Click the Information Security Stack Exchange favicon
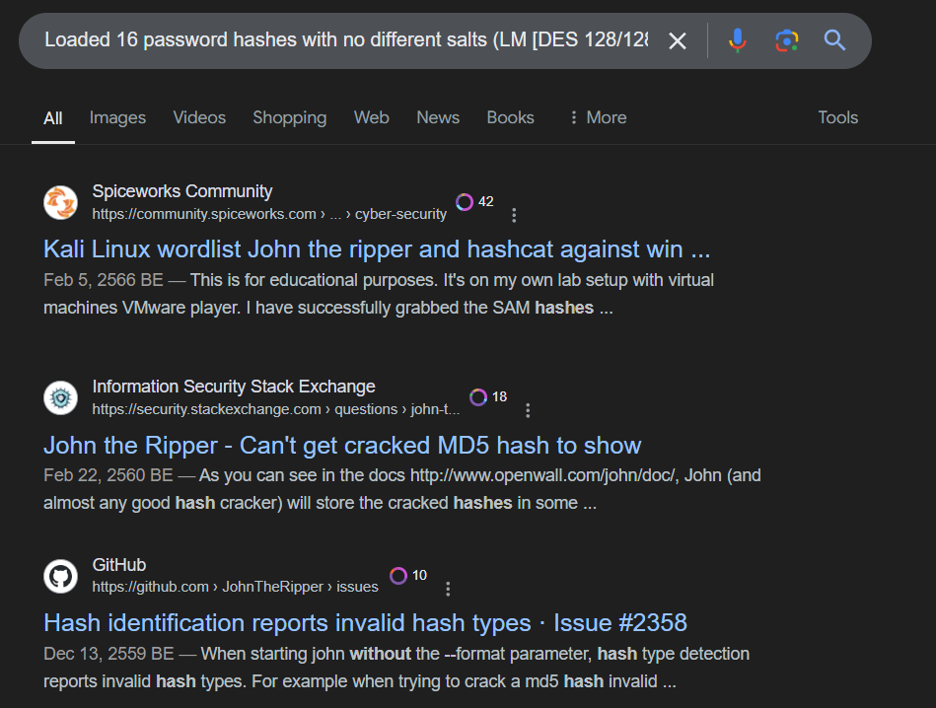Viewport: 936px width, 708px height. tap(60, 397)
